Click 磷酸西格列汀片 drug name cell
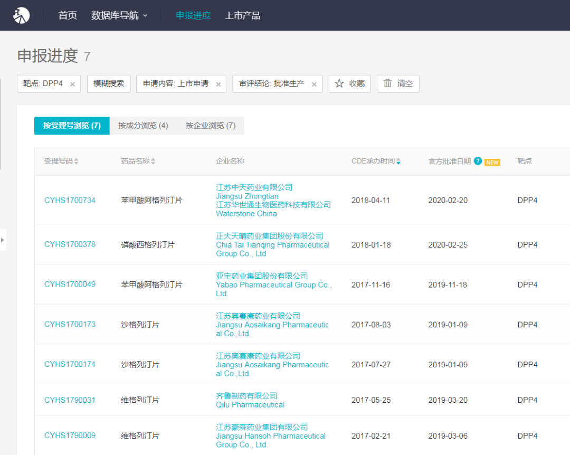Viewport: 570px width, 455px height. (148, 245)
